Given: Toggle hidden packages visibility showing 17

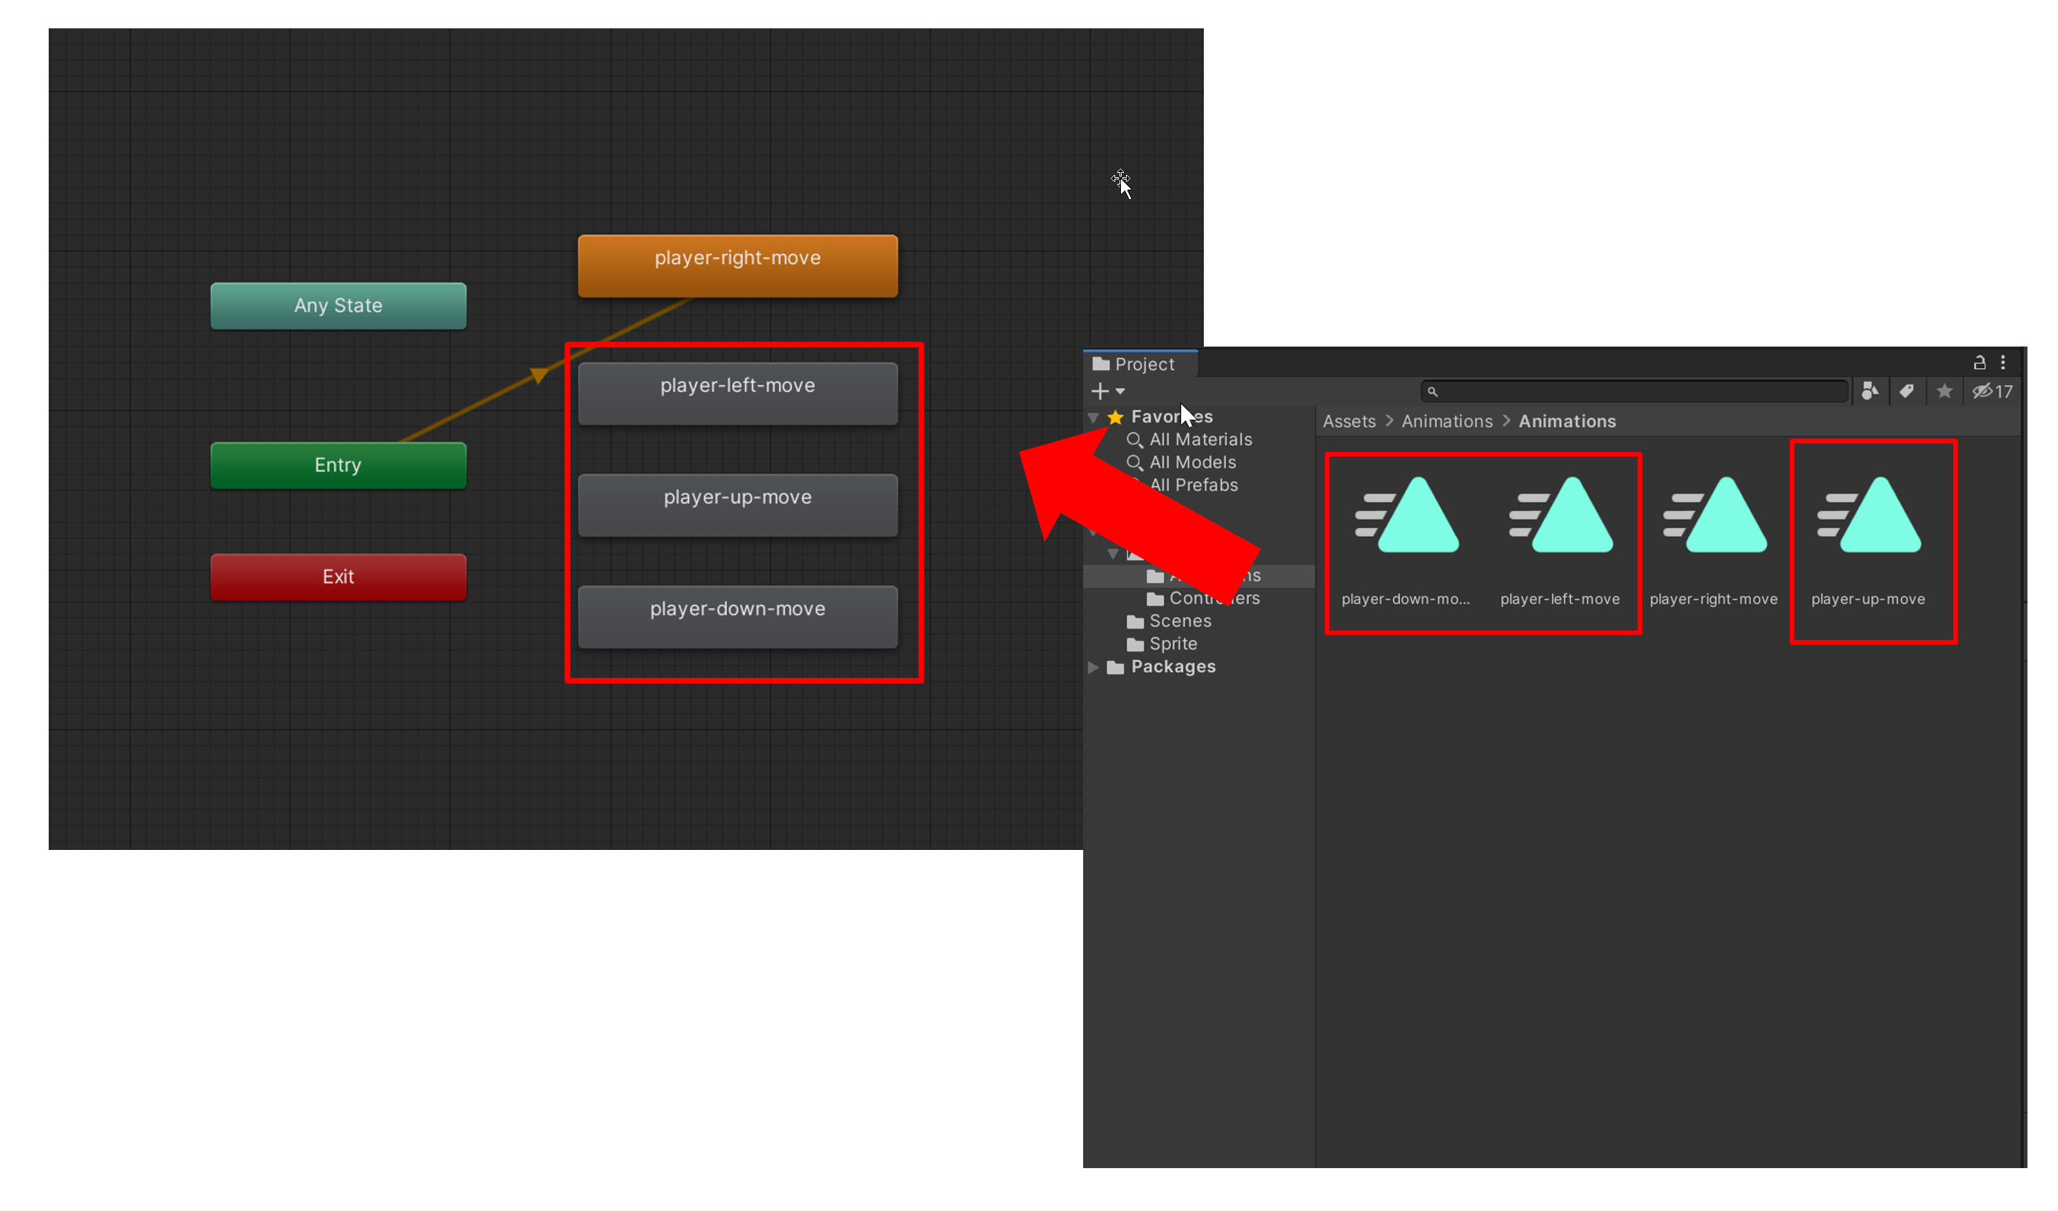Looking at the screenshot, I should (x=1991, y=392).
